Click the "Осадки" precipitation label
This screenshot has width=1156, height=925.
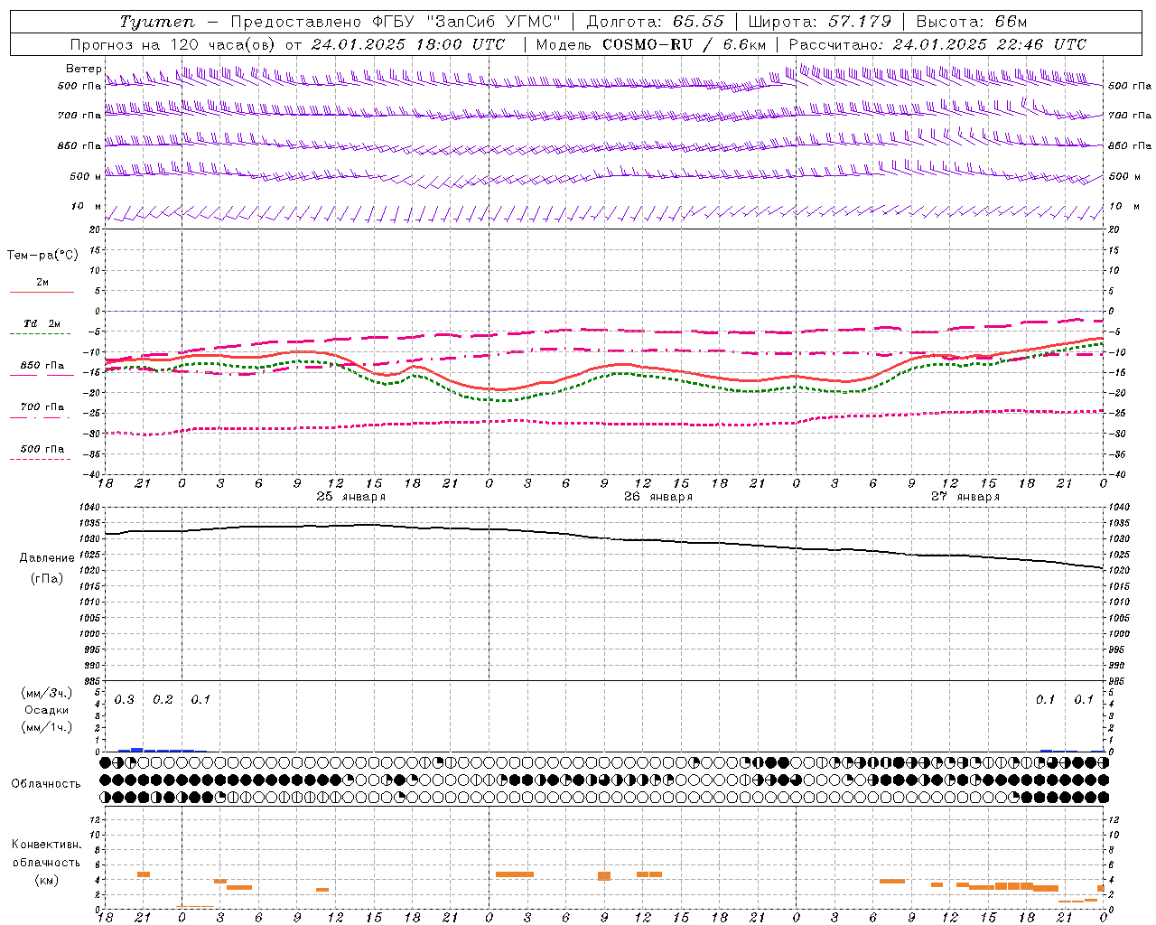click(47, 710)
